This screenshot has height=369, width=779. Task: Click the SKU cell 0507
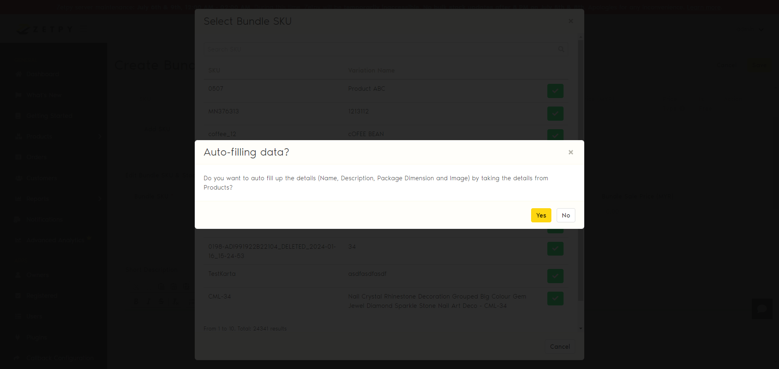(x=216, y=88)
